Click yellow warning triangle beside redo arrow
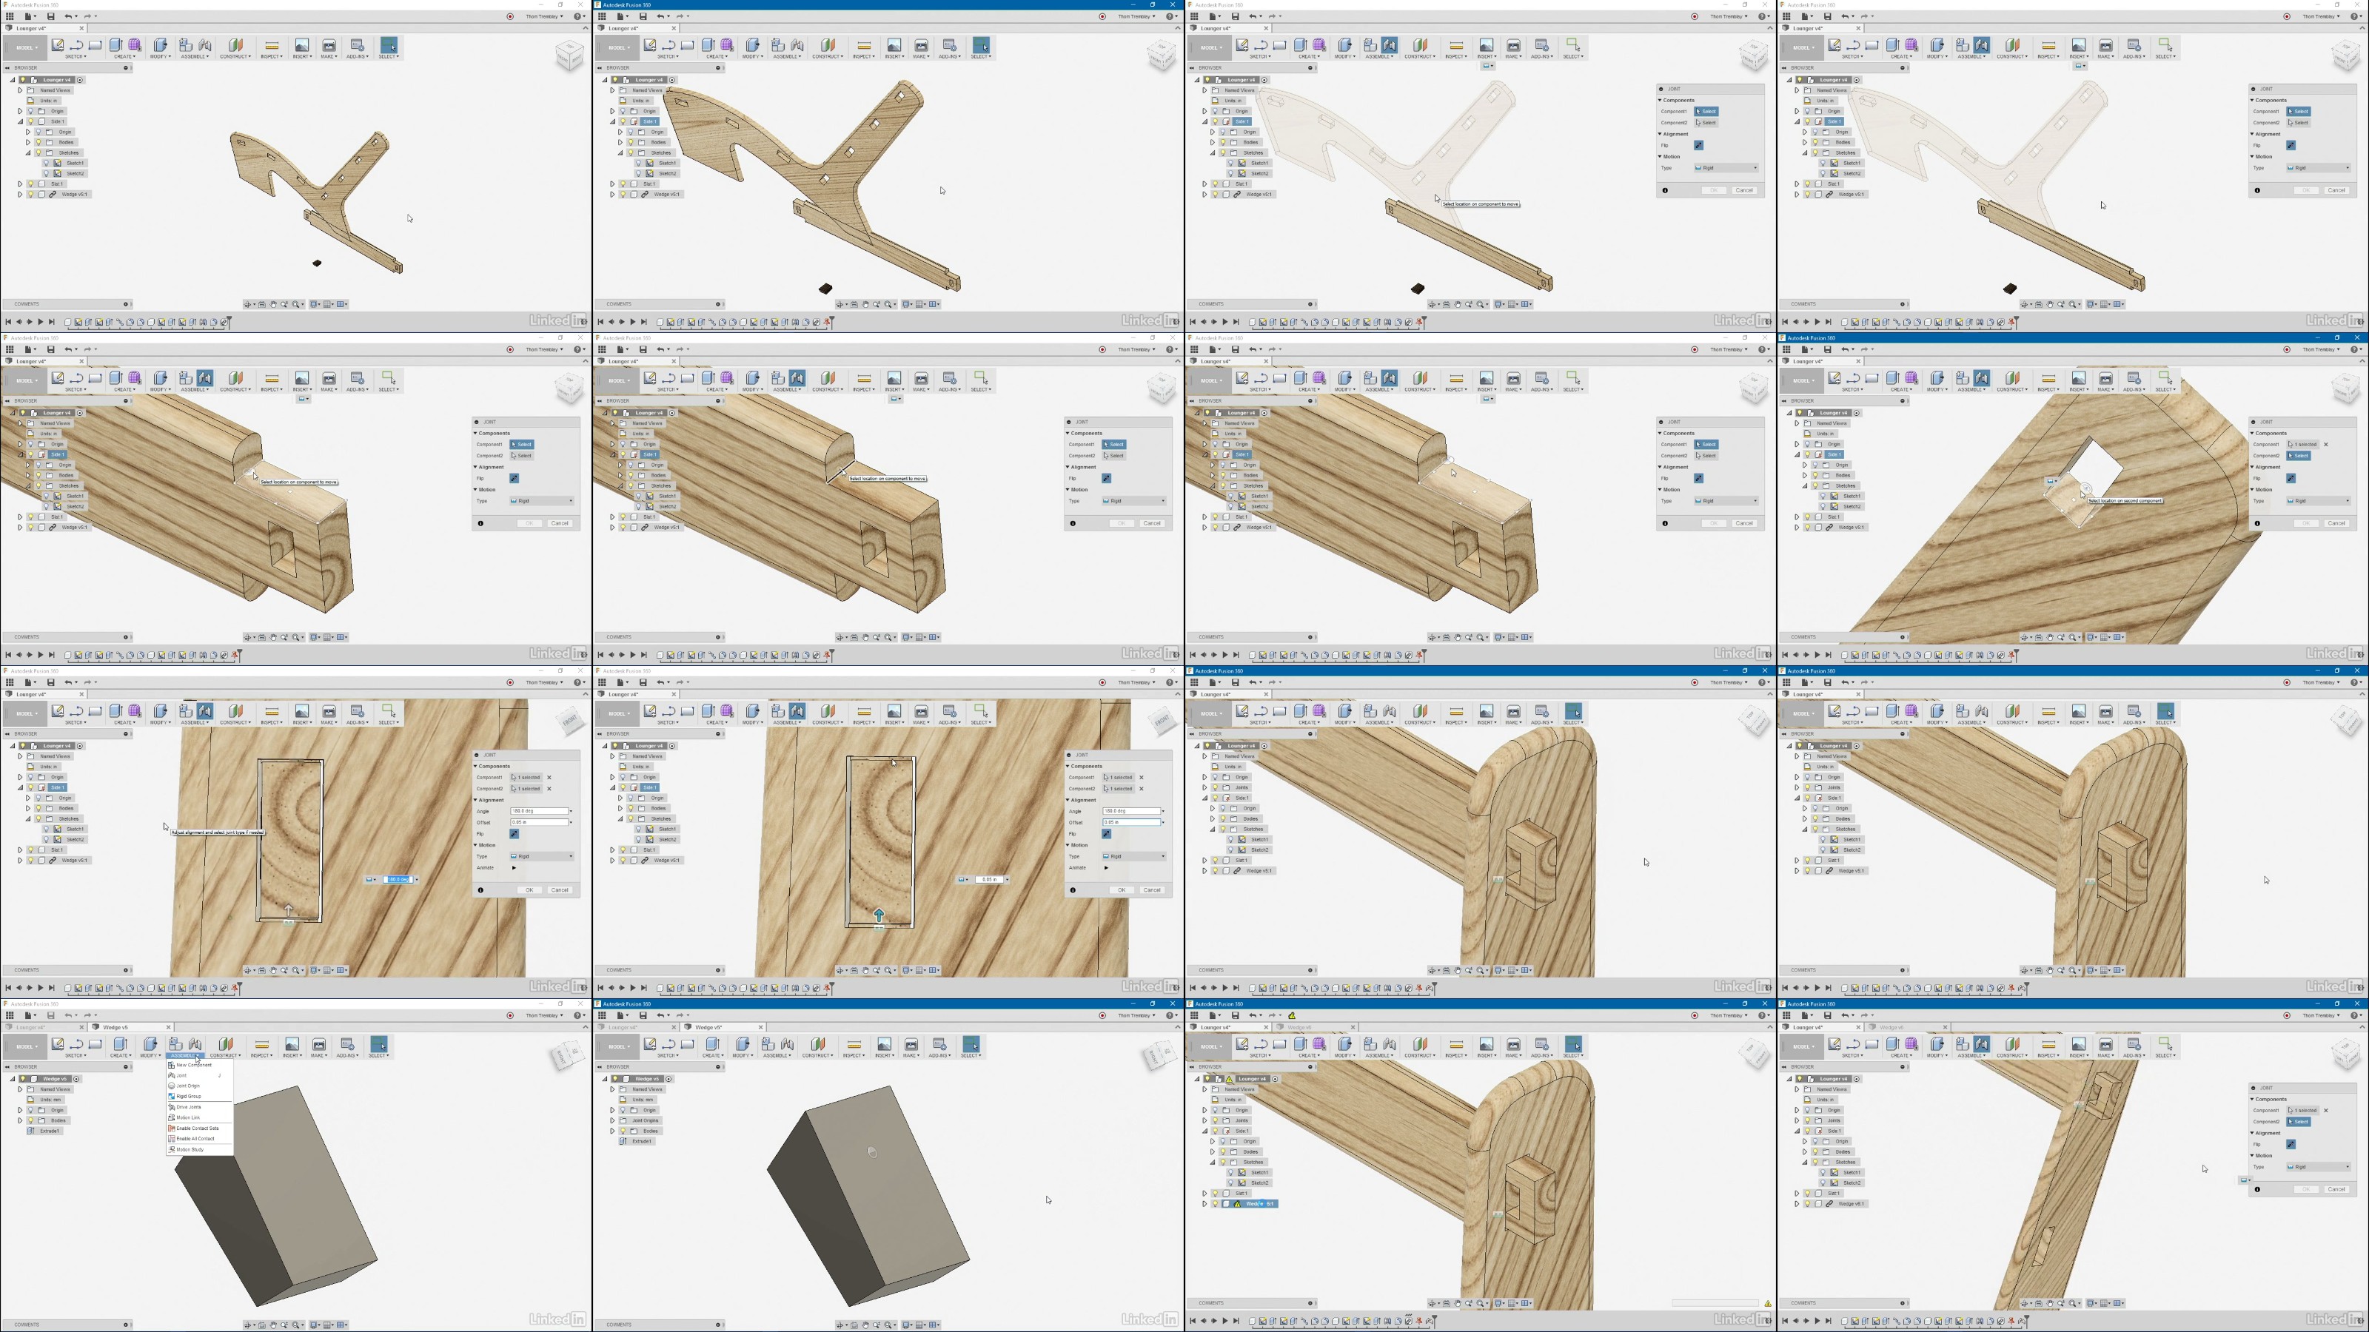Viewport: 2369px width, 1332px height. point(1292,1016)
